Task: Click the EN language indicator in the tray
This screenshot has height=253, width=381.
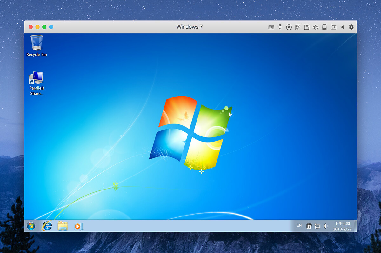Action: point(299,225)
